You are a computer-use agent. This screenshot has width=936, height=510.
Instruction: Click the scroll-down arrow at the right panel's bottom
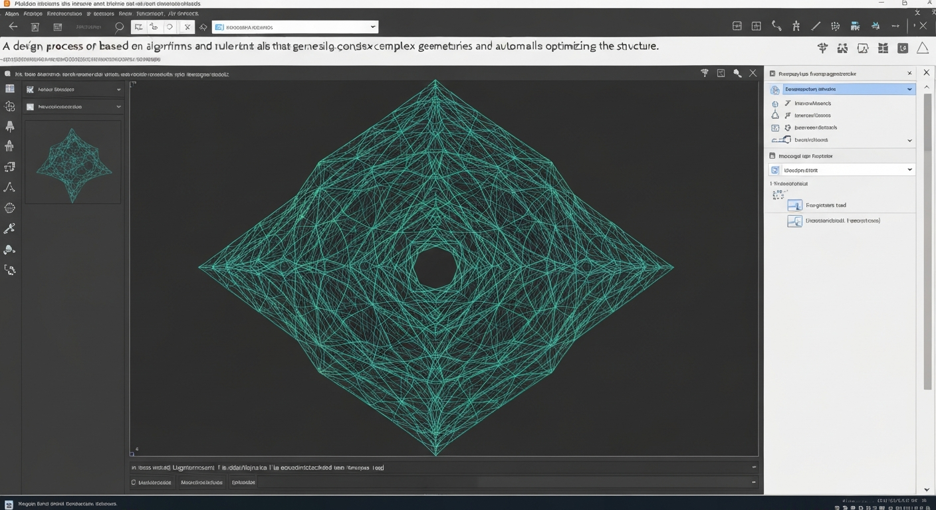coord(927,489)
